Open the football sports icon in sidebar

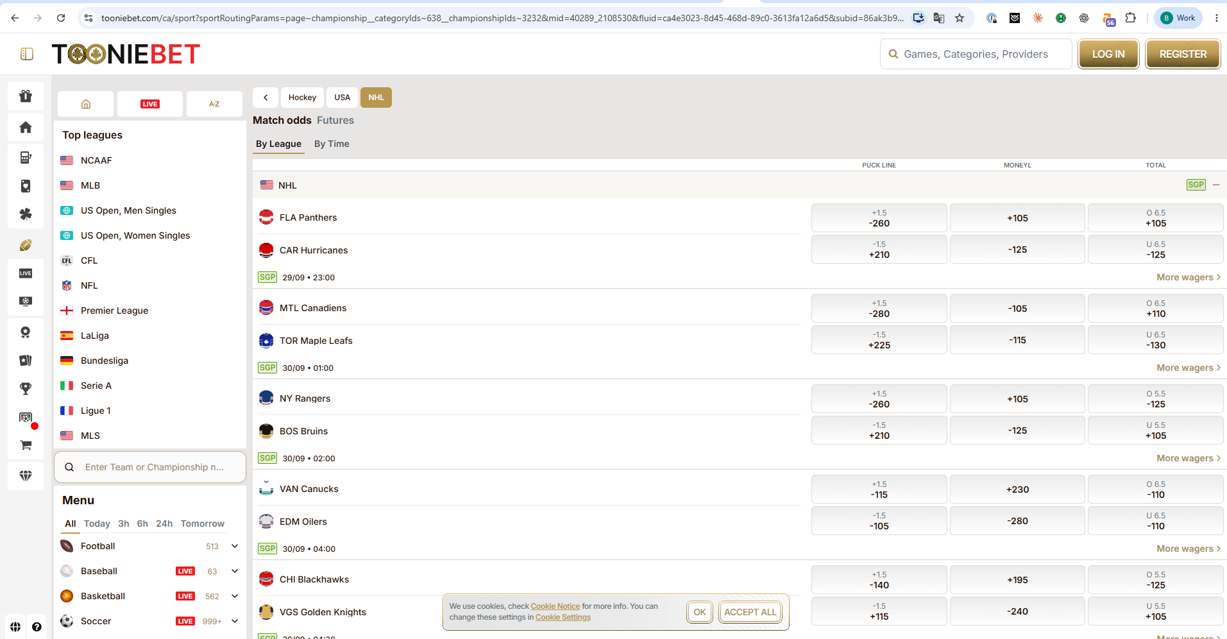[x=26, y=245]
